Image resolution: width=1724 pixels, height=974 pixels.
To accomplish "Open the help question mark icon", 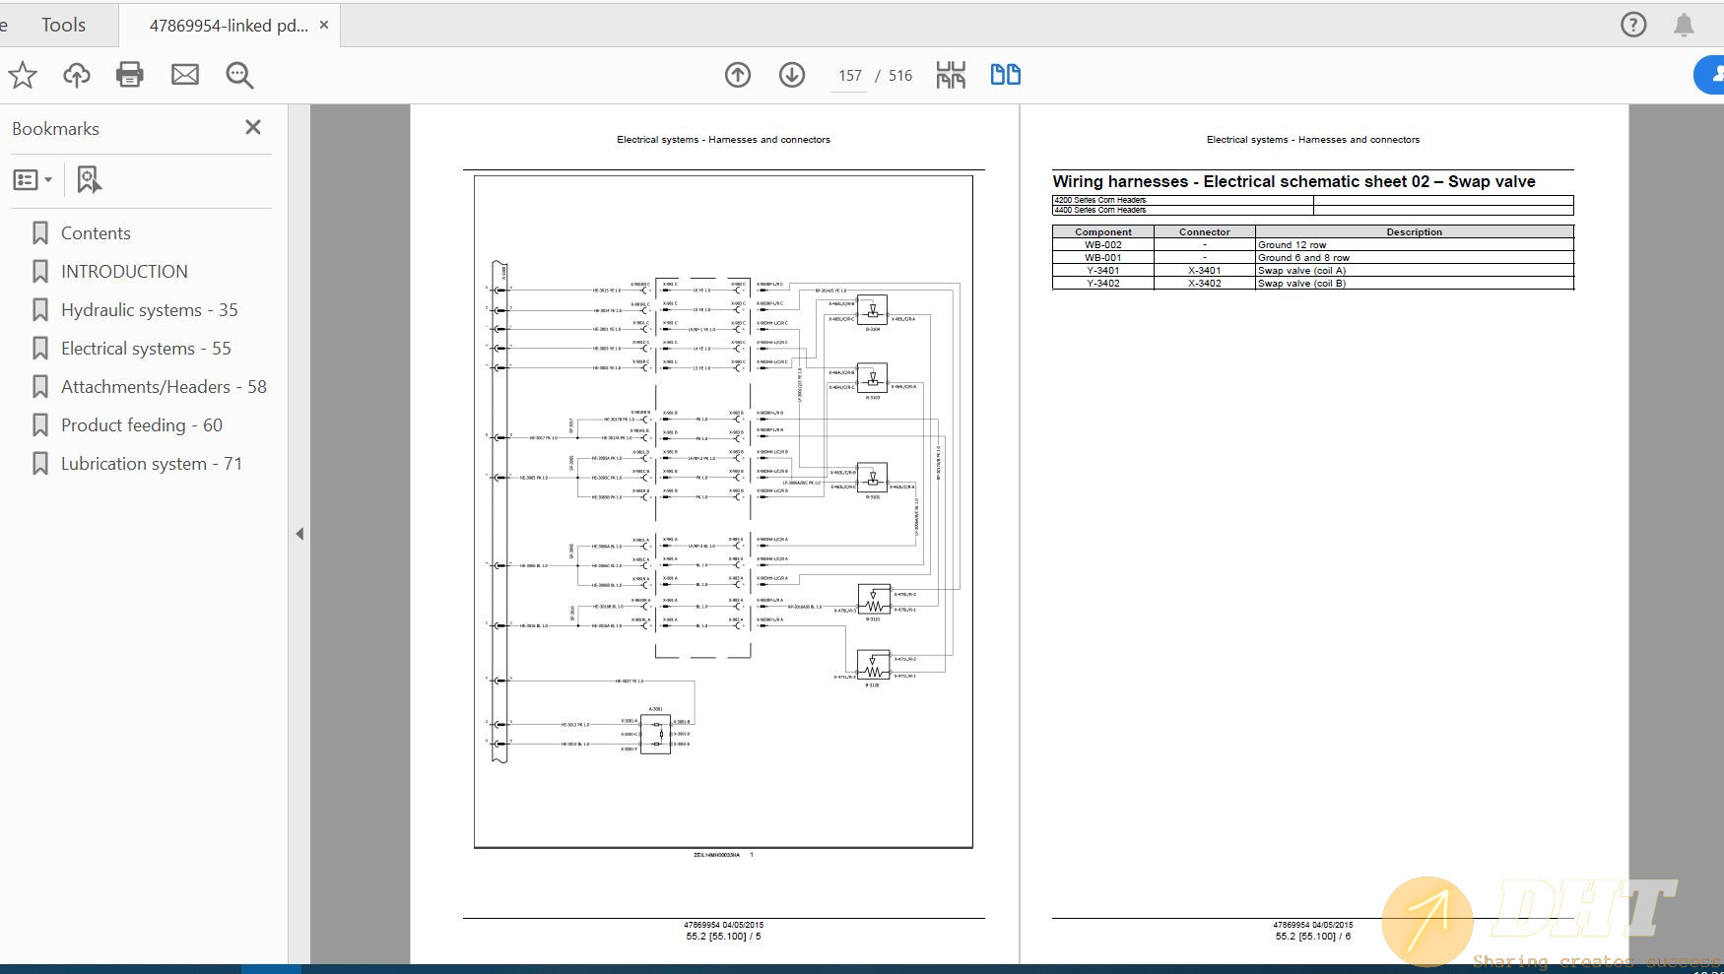I will [1633, 25].
